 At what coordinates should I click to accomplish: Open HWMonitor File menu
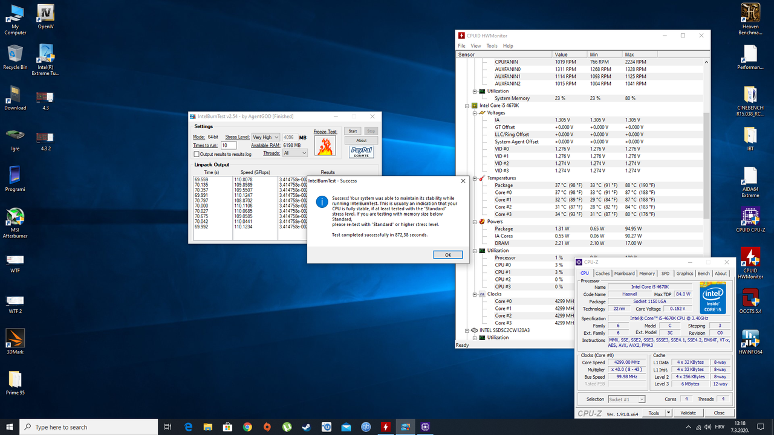coord(461,46)
